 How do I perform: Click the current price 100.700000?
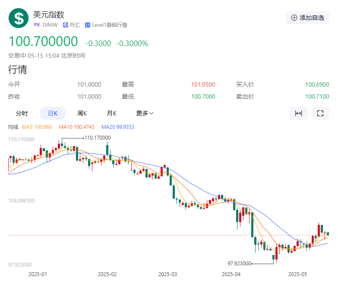tap(43, 41)
